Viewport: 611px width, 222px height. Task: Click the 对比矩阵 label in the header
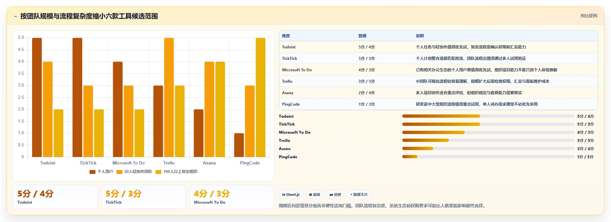(589, 16)
